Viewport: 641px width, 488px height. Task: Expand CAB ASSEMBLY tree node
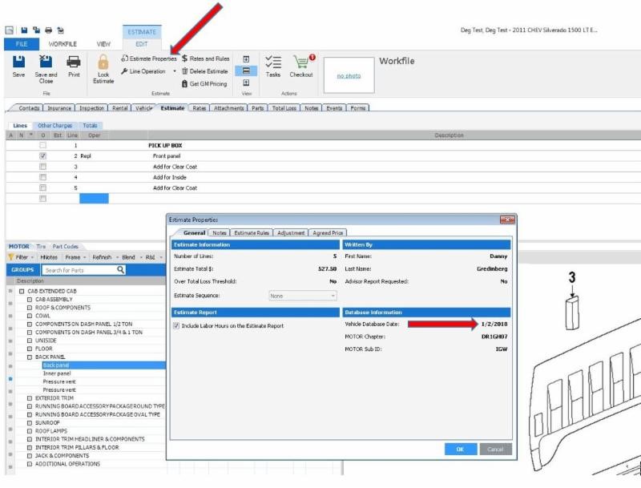pos(30,299)
